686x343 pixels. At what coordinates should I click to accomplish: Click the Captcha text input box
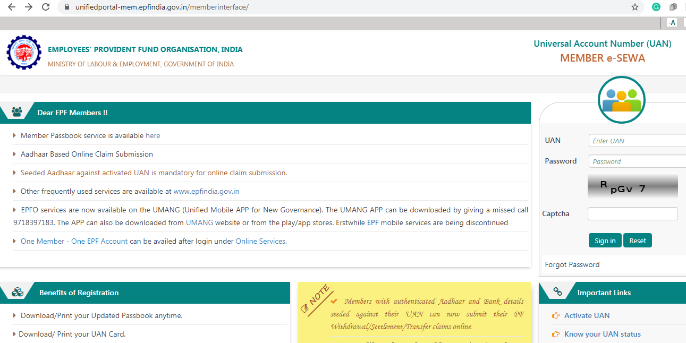[x=633, y=213]
